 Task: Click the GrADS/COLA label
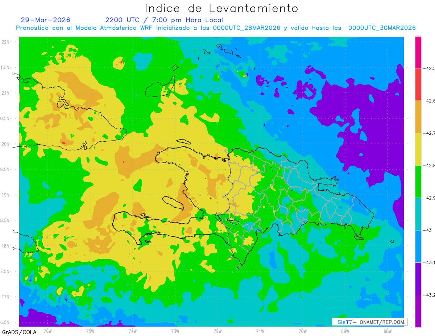point(19,332)
